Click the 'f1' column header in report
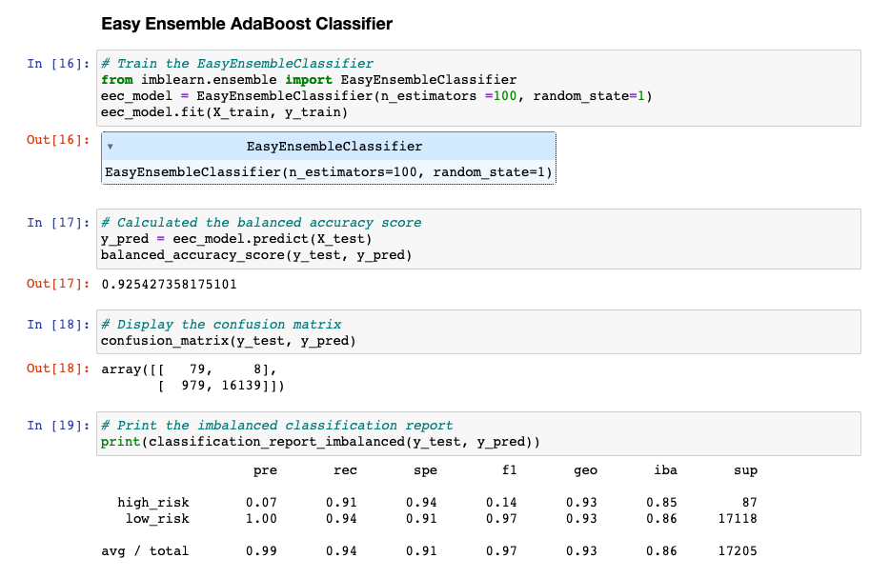The width and height of the screenshot is (870, 578). (x=510, y=470)
